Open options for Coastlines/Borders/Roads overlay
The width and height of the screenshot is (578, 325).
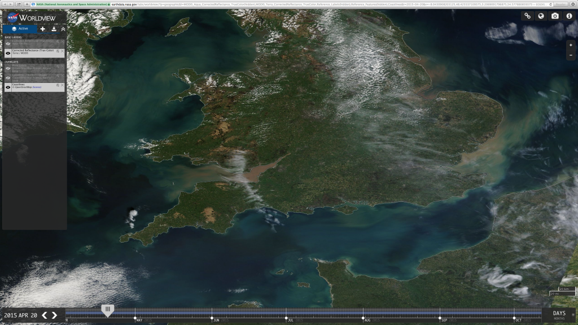click(58, 76)
